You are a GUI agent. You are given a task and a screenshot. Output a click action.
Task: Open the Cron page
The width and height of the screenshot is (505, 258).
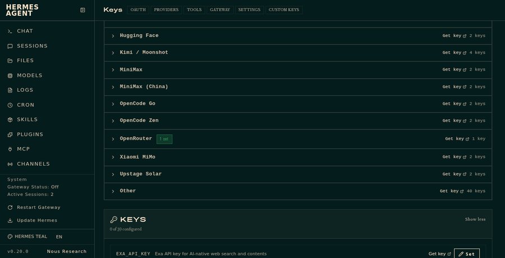pyautogui.click(x=47, y=105)
